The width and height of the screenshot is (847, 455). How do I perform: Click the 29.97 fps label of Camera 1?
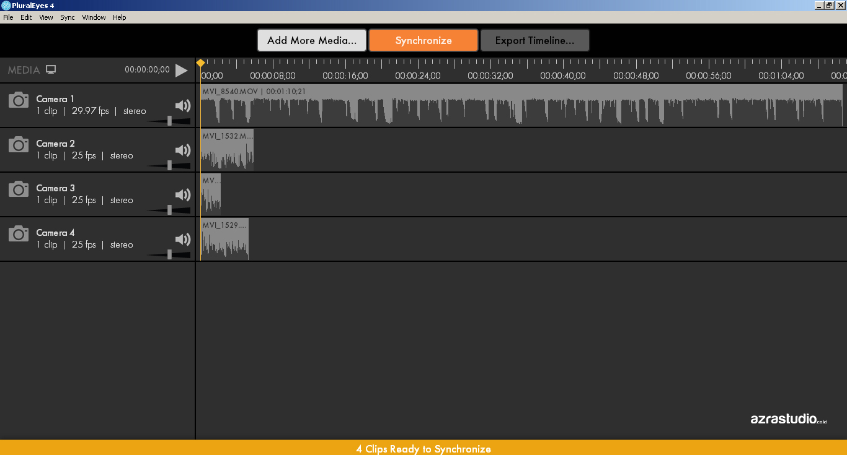90,111
